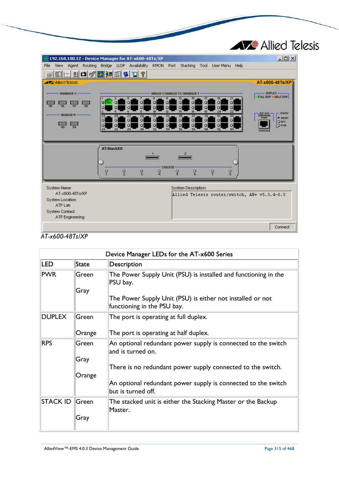
Task: Click the AT-x600-48Ts/XP system name value
Action: coord(71,193)
